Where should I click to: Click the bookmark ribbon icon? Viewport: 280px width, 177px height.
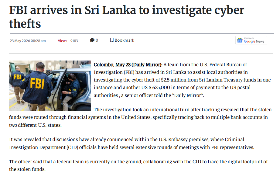112,40
